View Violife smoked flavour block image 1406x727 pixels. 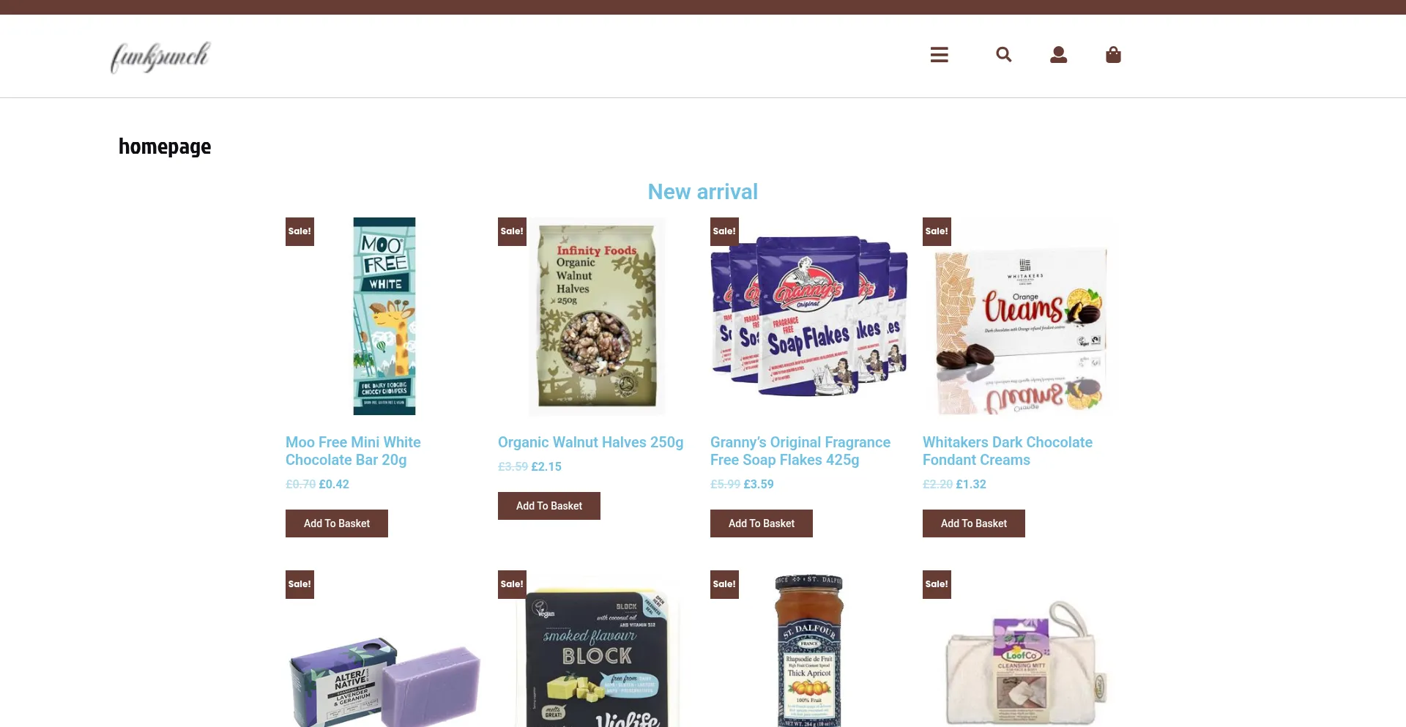(x=597, y=649)
